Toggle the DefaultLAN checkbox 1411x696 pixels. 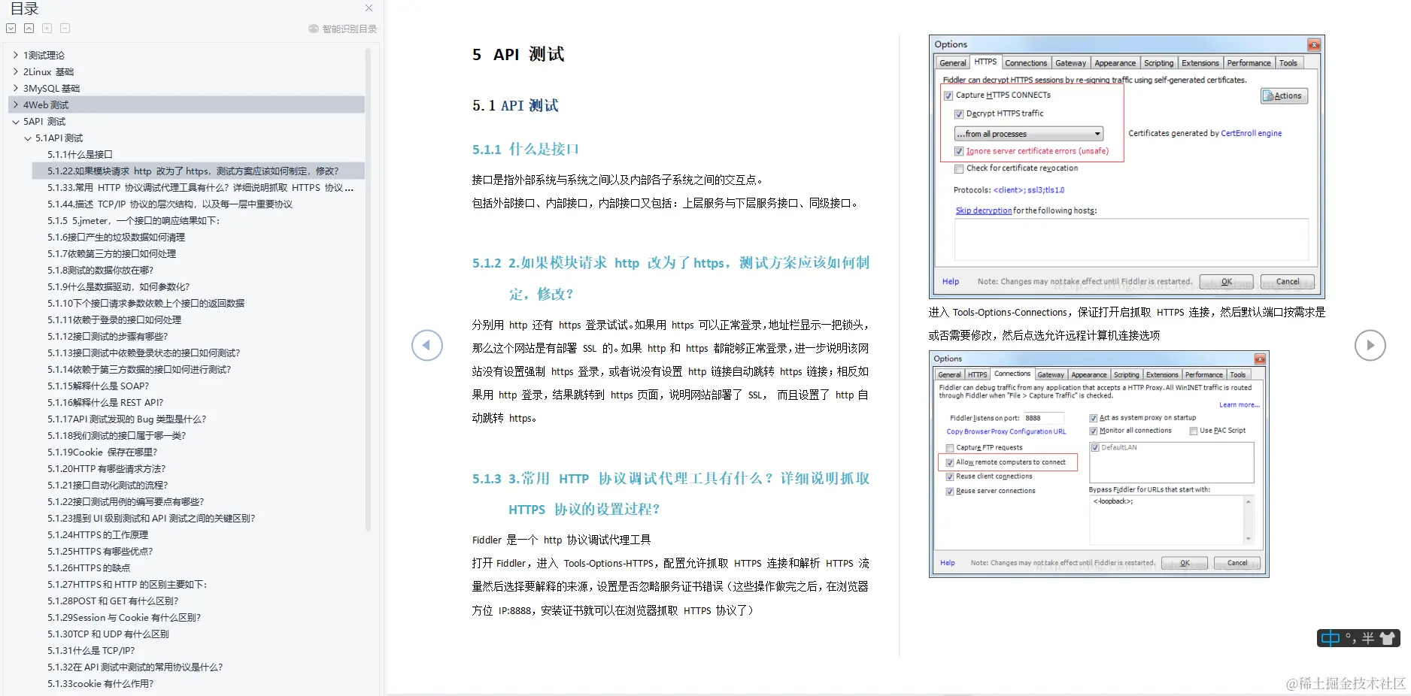pos(1096,447)
